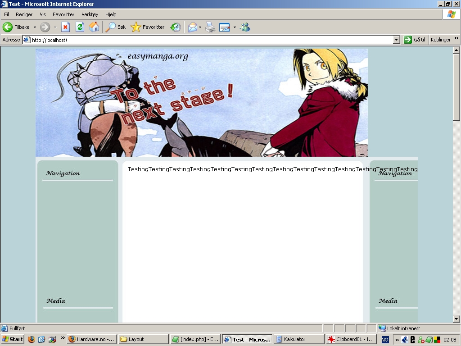The height and width of the screenshot is (346, 461).
Task: Click the edit page icon in toolbar
Action: 224,27
